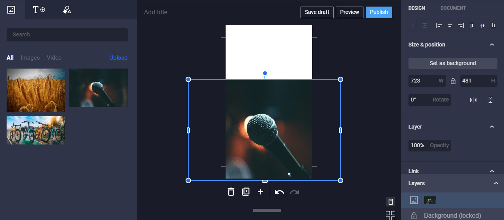504x220 pixels.
Task: Click the left-middle resize handle
Action: (188, 130)
